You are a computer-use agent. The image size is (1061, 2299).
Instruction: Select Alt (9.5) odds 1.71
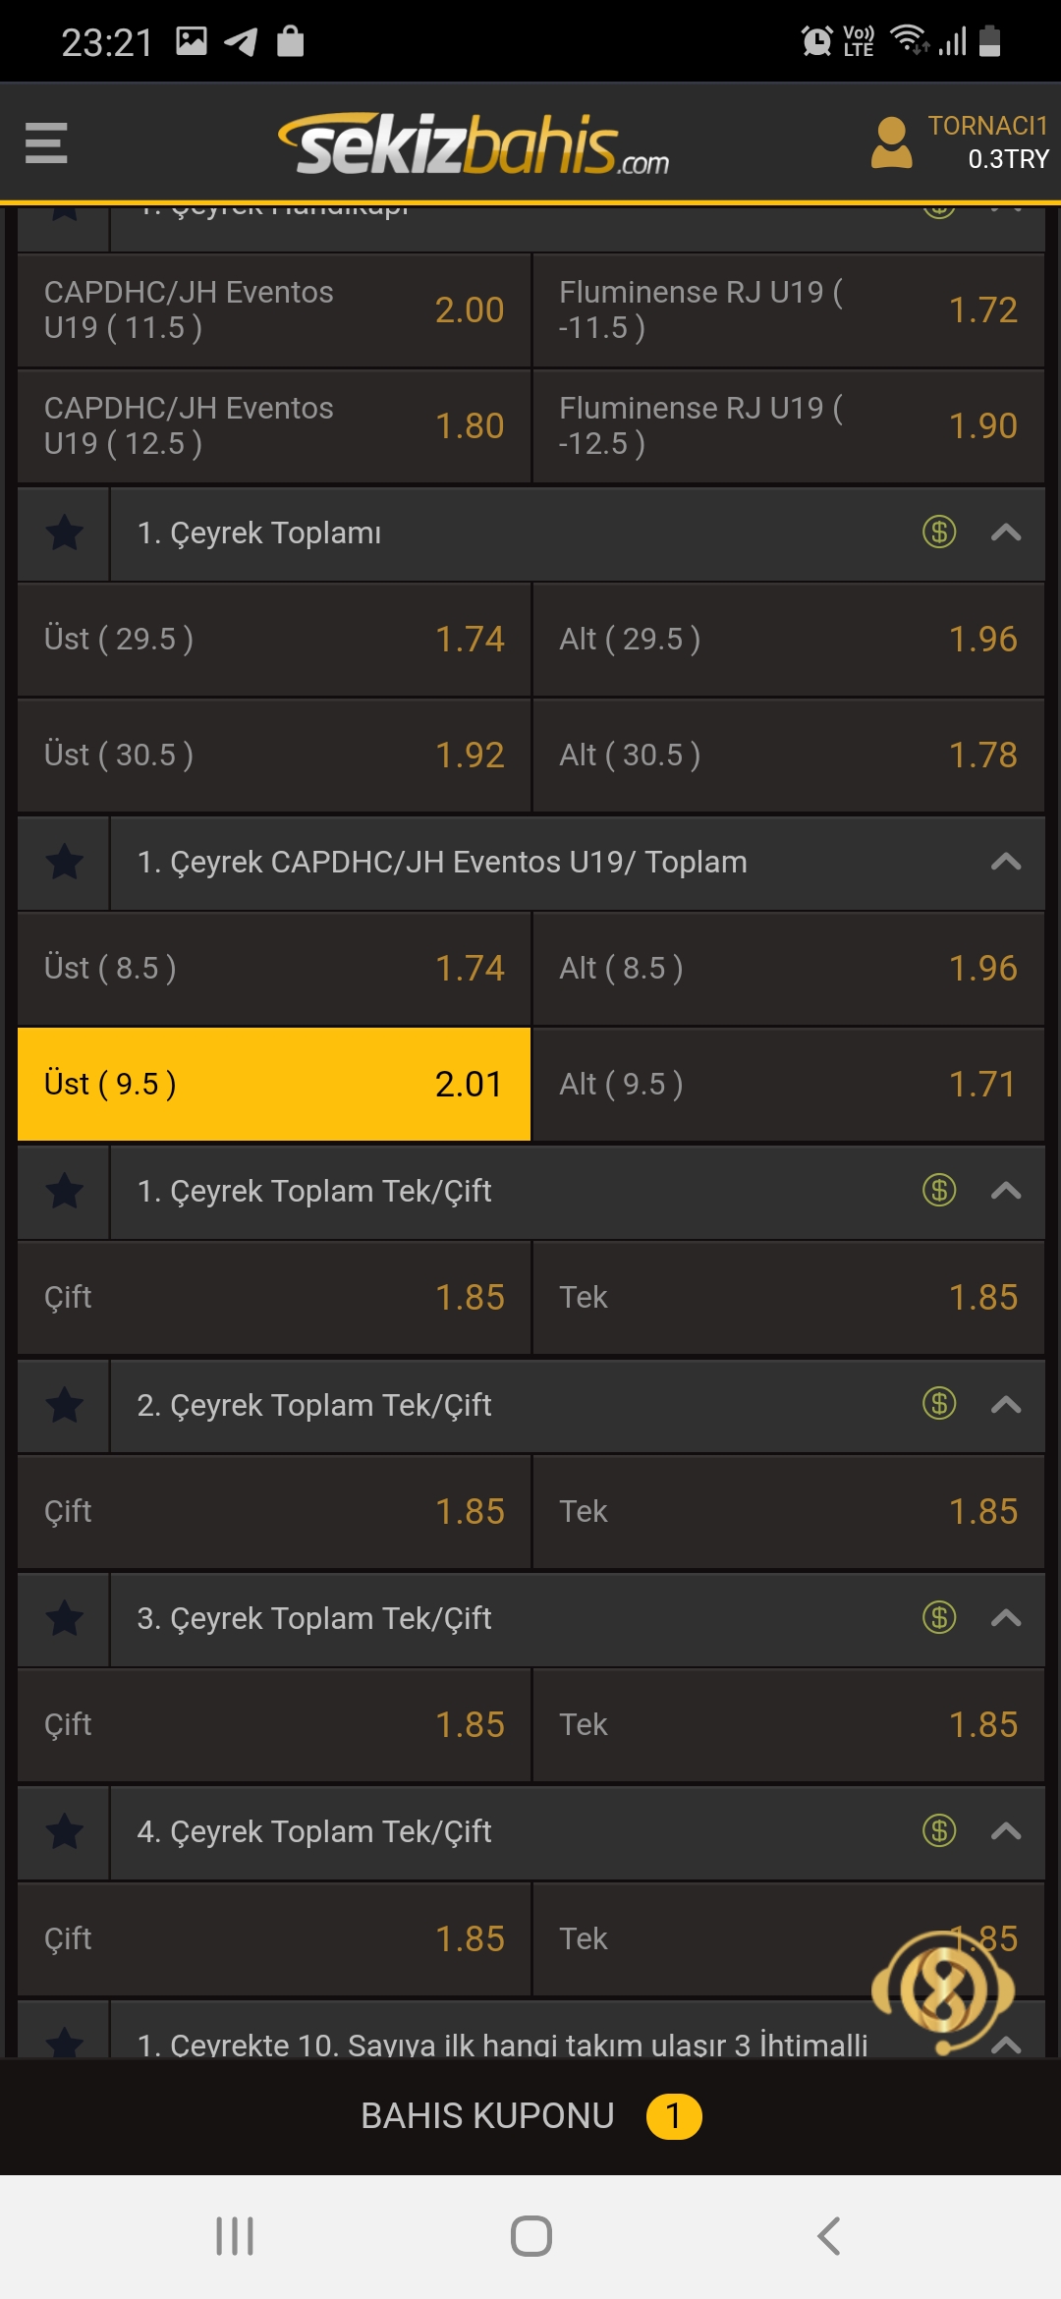coord(788,1084)
